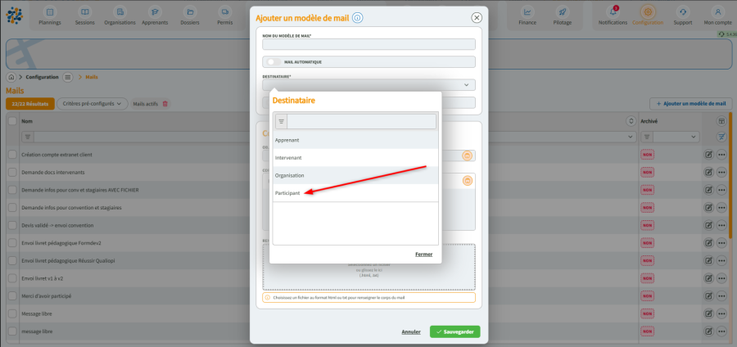
Task: Tick checkbox for Demande docs intervenants row
Action: coord(12,173)
